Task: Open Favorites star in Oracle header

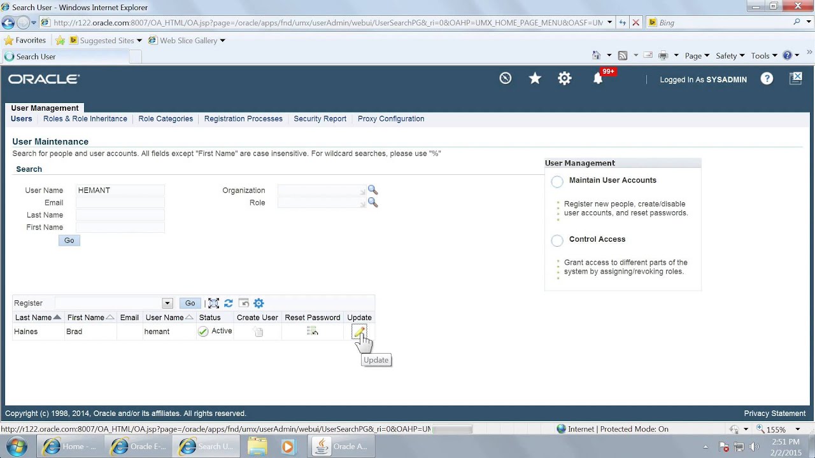Action: (x=535, y=78)
